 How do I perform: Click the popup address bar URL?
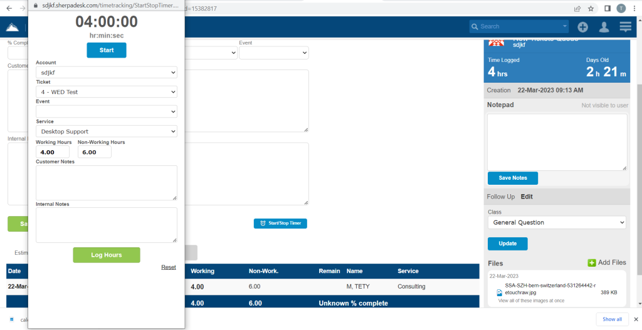pyautogui.click(x=110, y=6)
